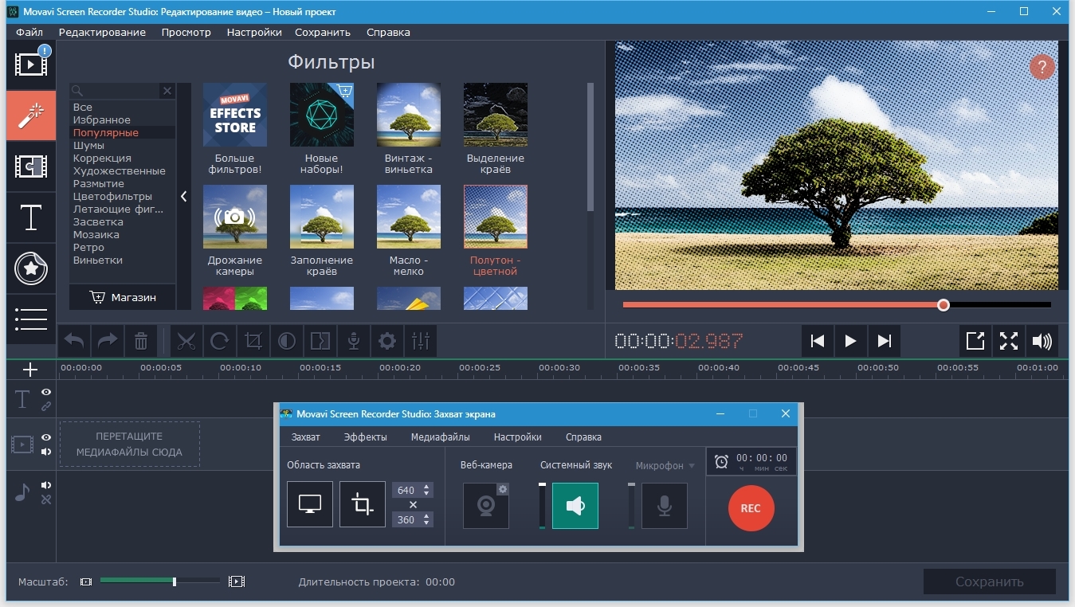The width and height of the screenshot is (1075, 607).
Task: Click the Play button in preview
Action: 850,341
